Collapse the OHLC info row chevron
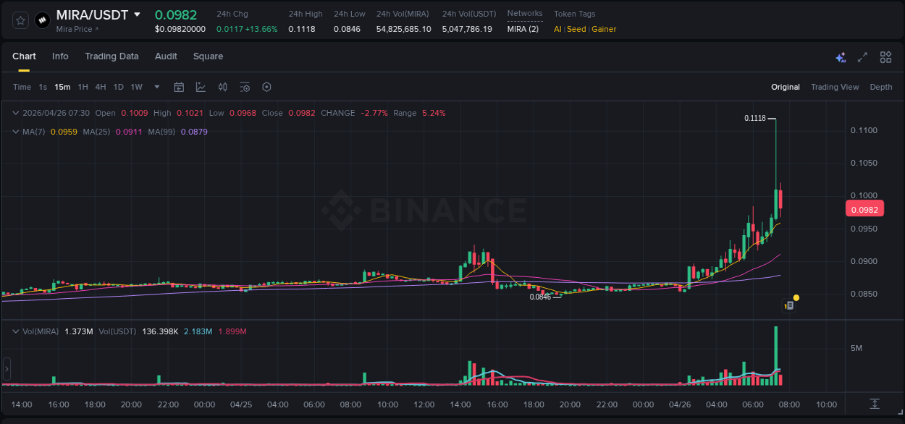The height and width of the screenshot is (424, 905). [15, 113]
